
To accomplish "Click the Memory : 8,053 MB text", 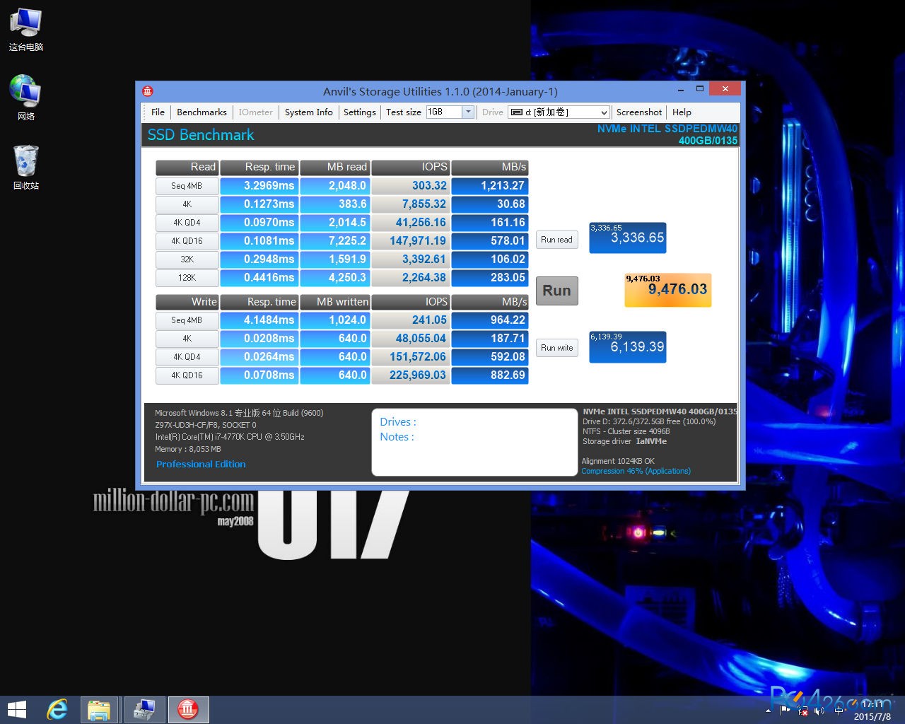I will 188,449.
